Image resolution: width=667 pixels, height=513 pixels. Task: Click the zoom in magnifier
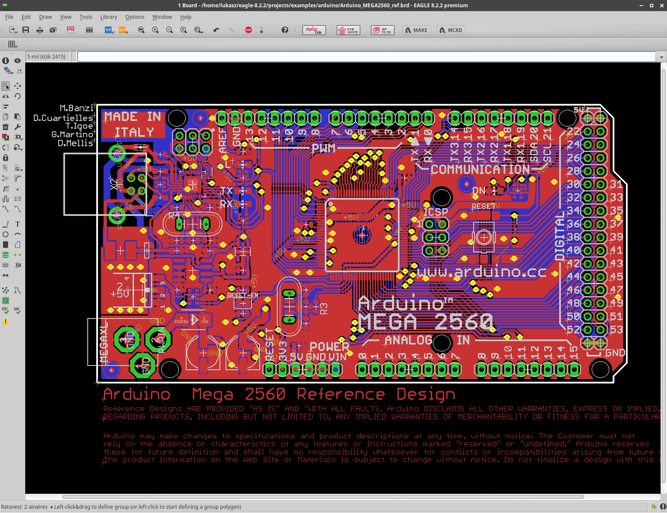tap(155, 30)
